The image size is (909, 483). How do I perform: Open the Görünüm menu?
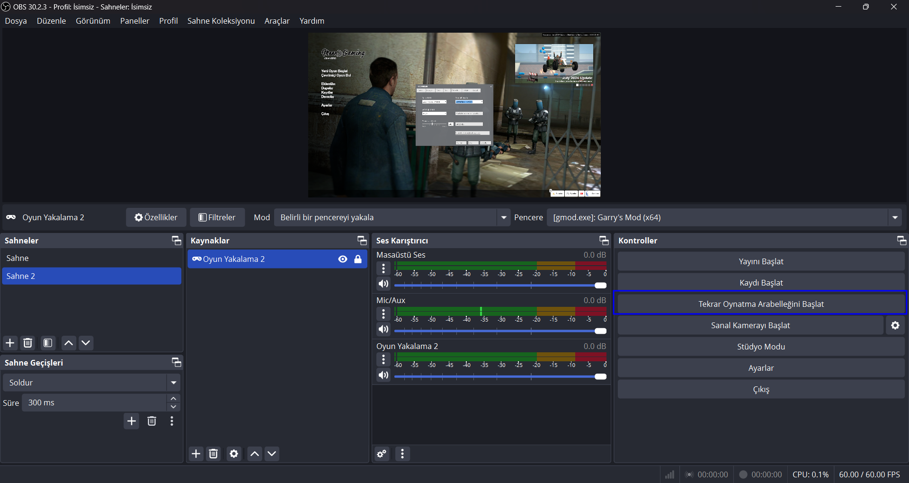pos(93,21)
